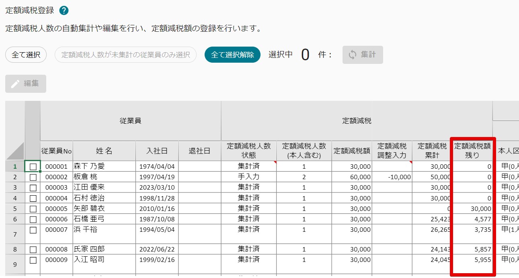Click the 定額減税額 残り column header

coord(472,151)
